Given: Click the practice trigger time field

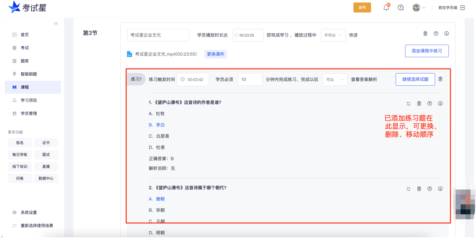Looking at the screenshot, I should point(193,80).
